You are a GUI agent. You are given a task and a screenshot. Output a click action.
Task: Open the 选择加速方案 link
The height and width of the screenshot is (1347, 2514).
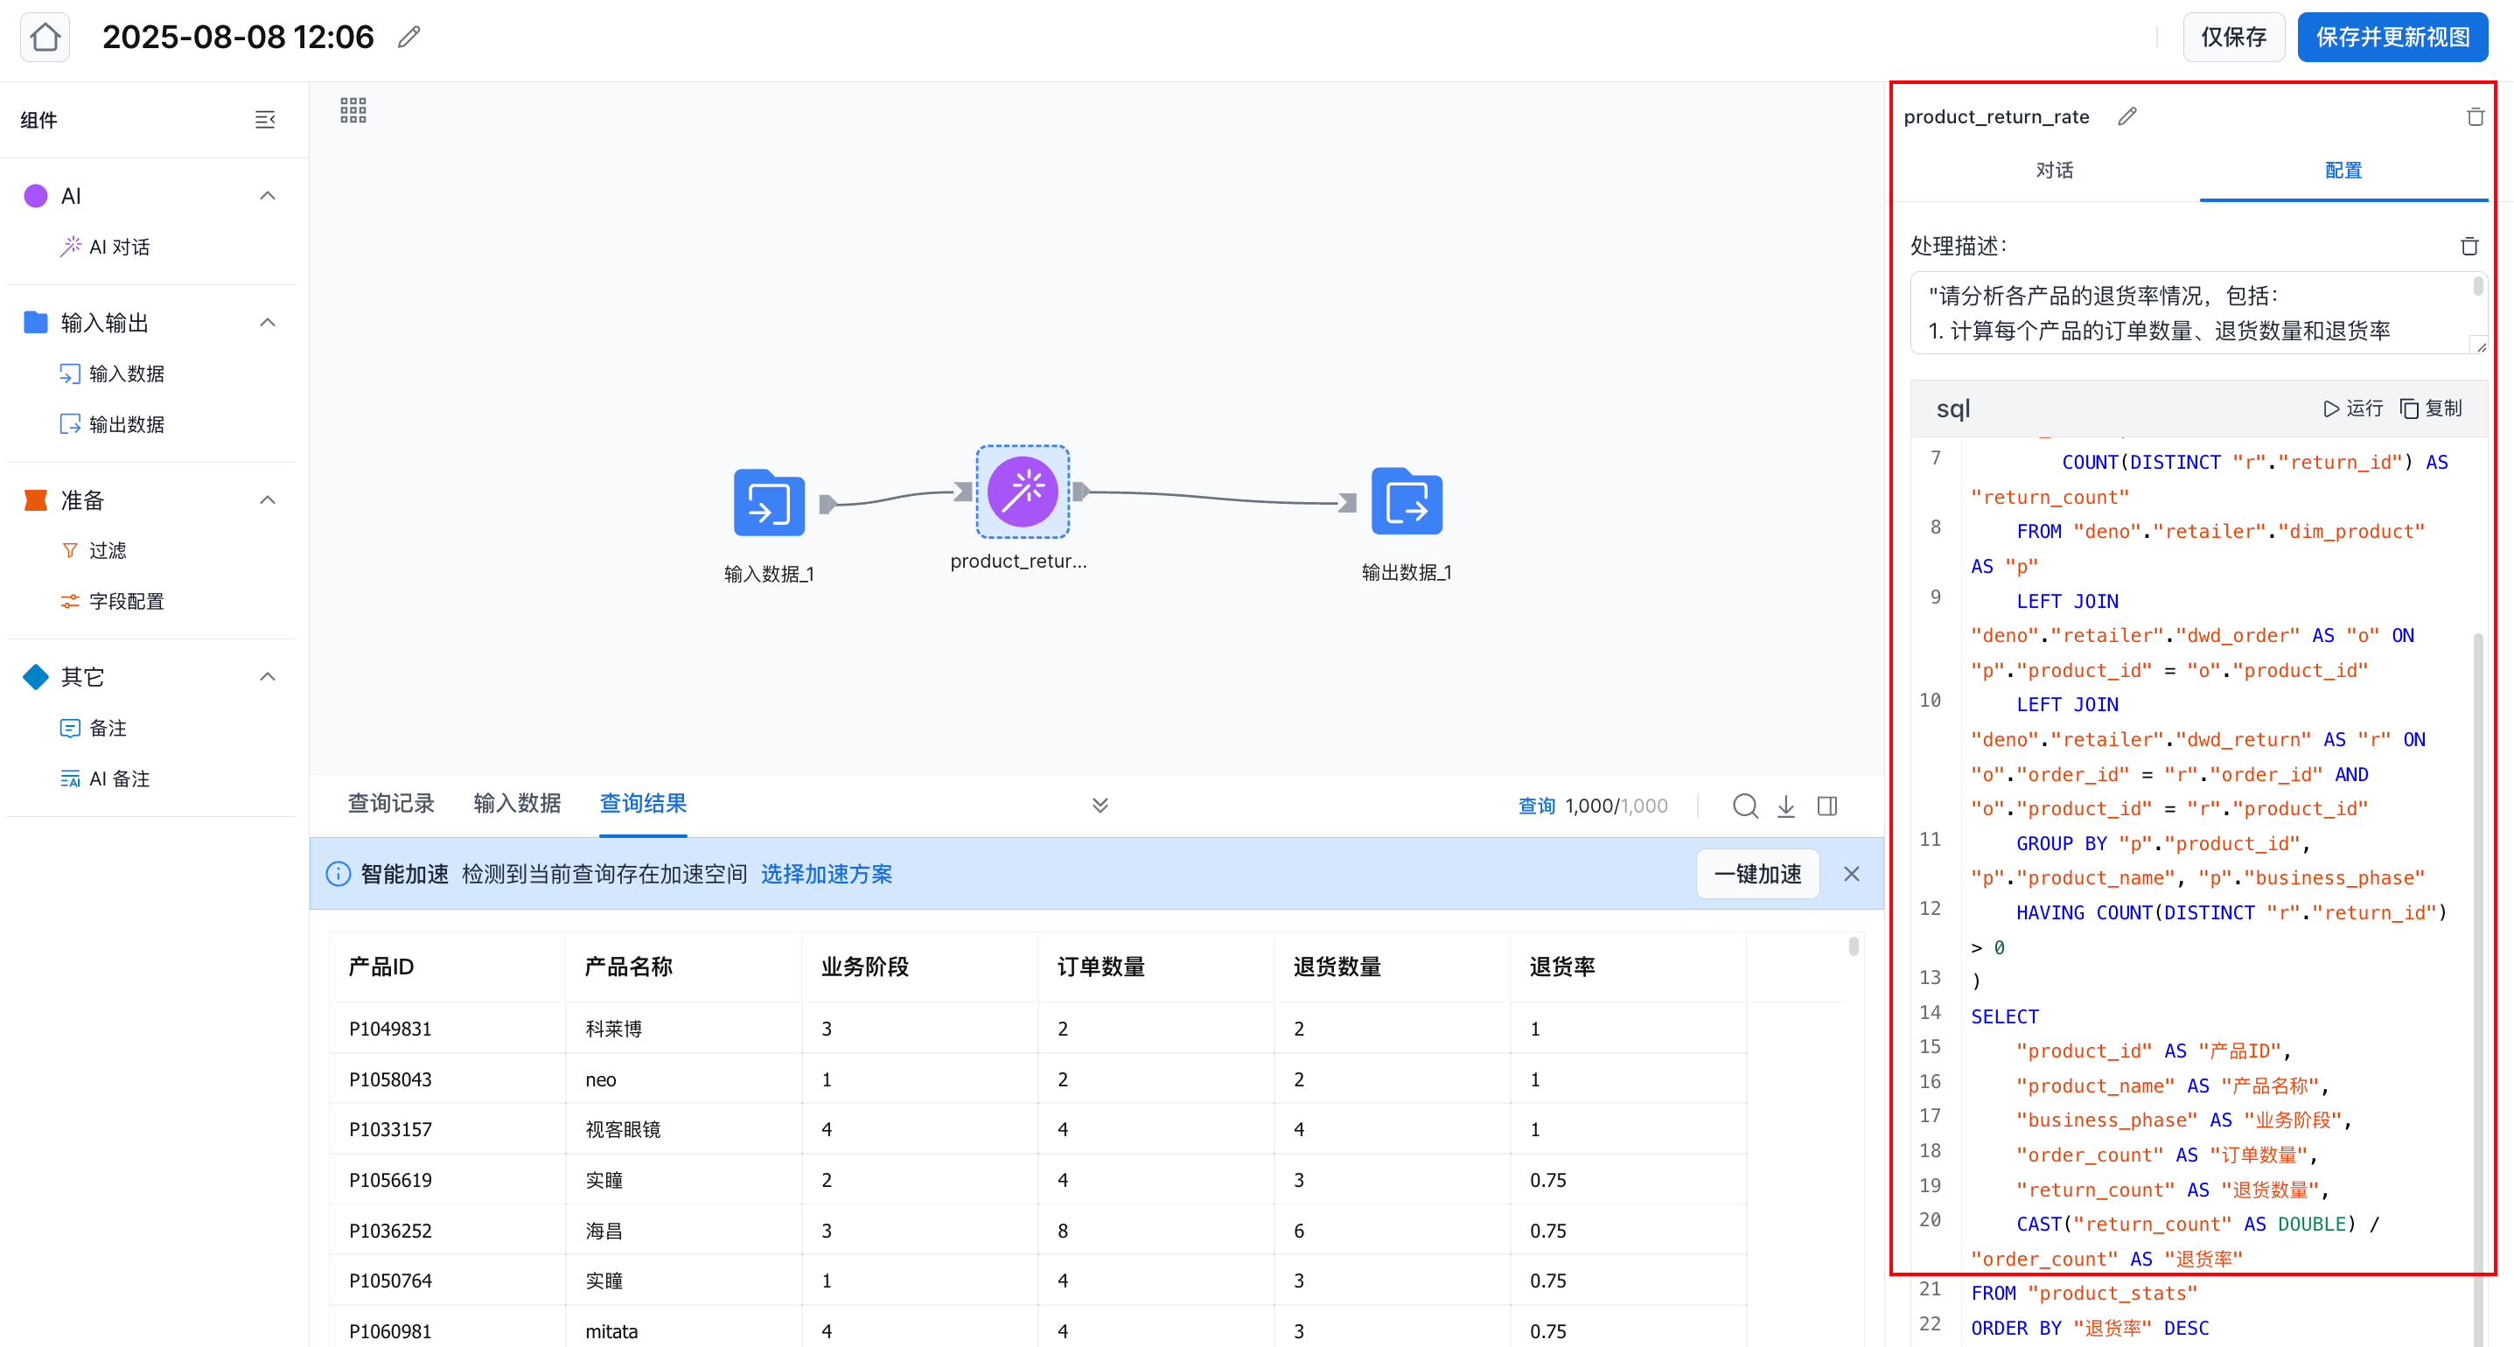tap(826, 874)
